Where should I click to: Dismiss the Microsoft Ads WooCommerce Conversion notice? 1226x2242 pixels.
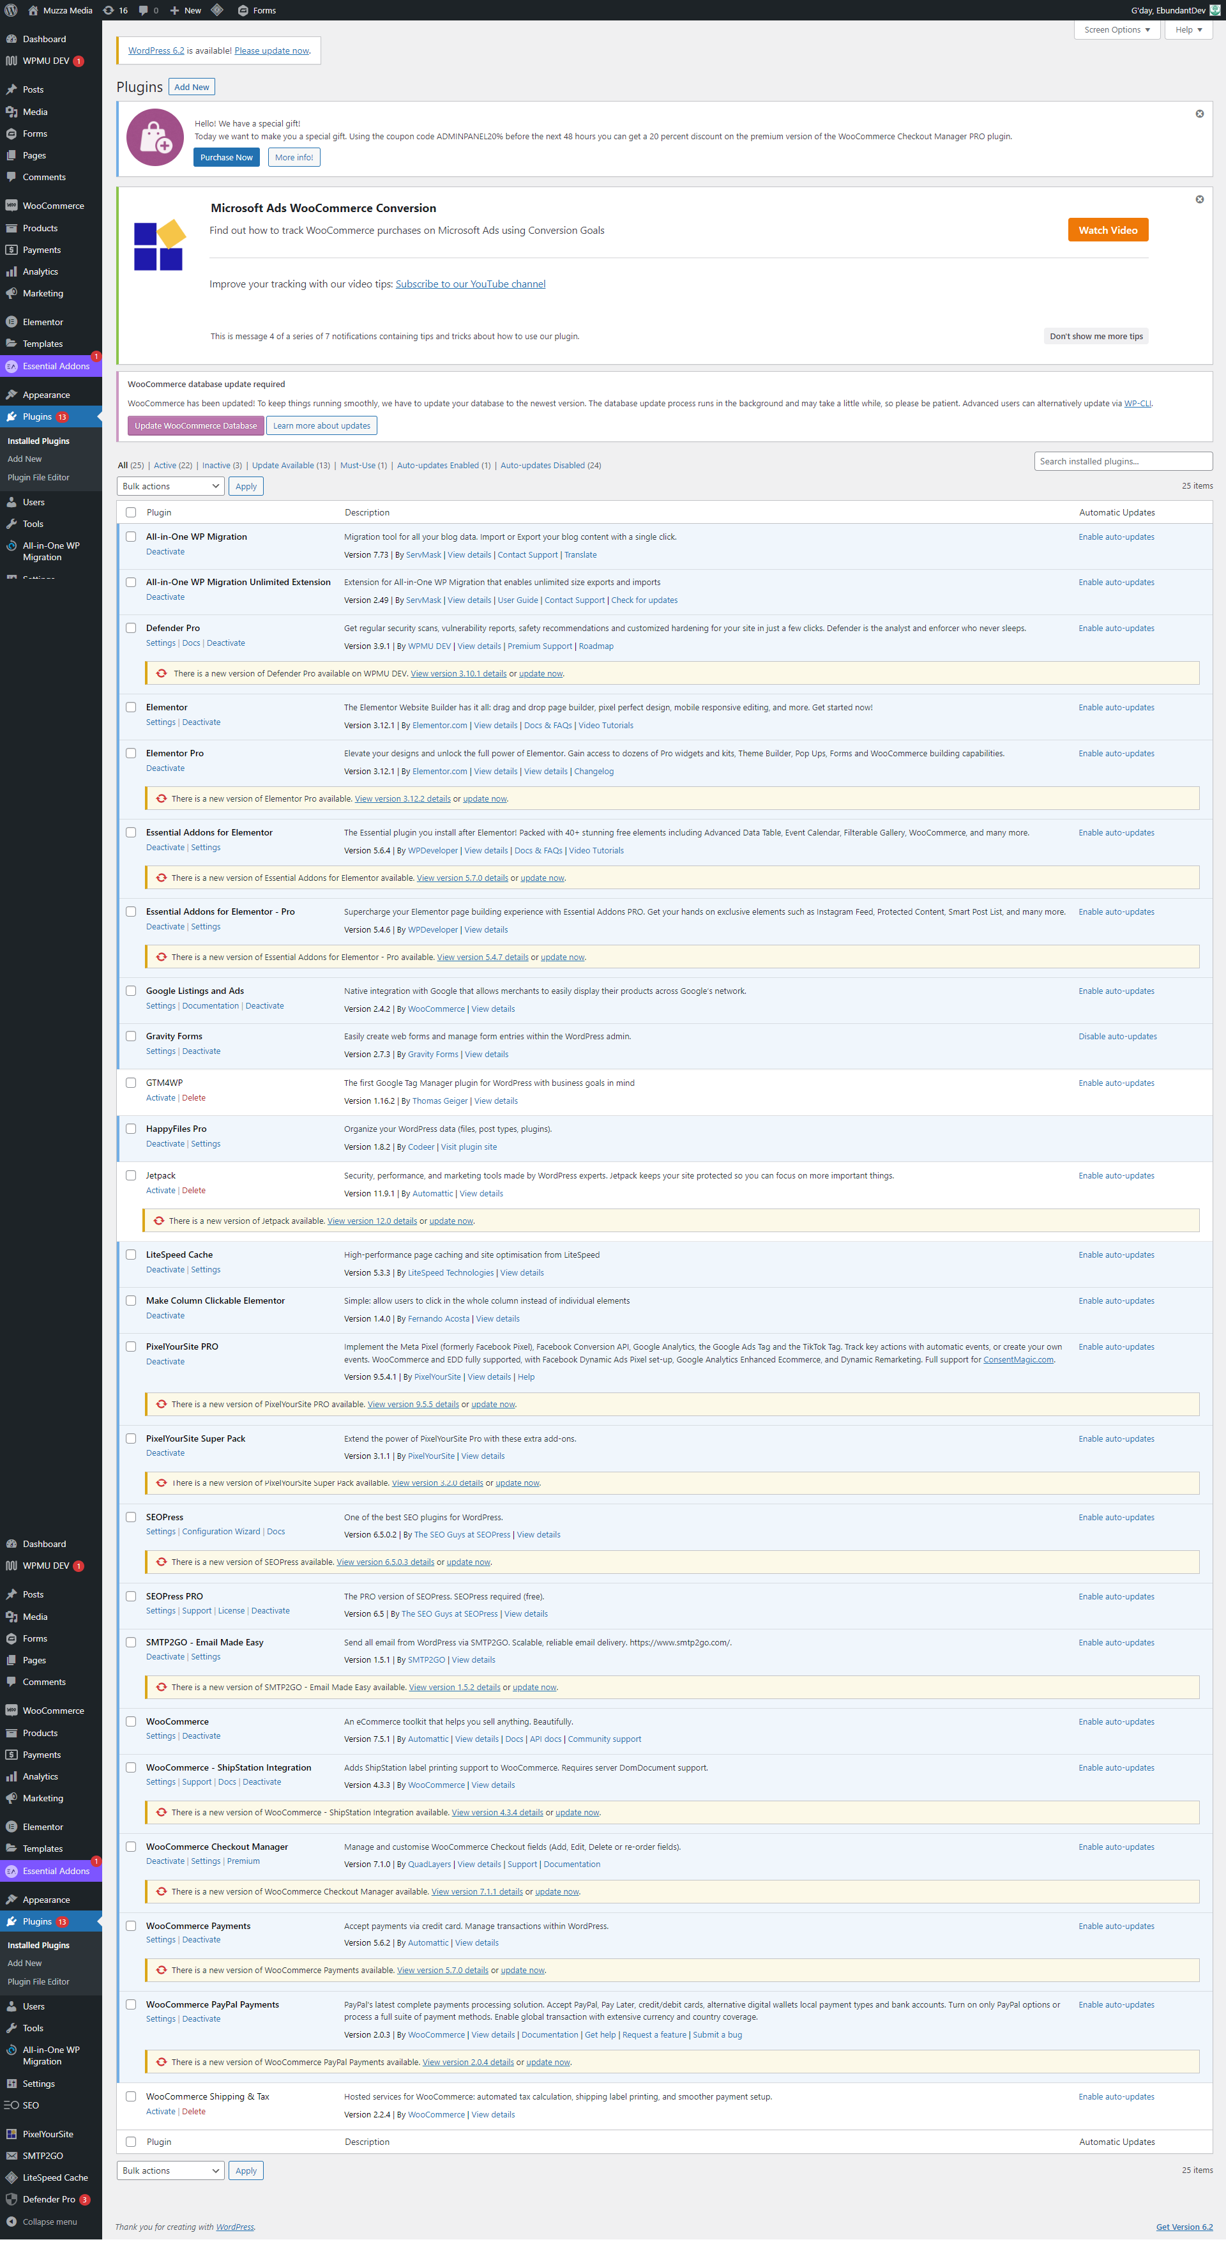tap(1199, 199)
